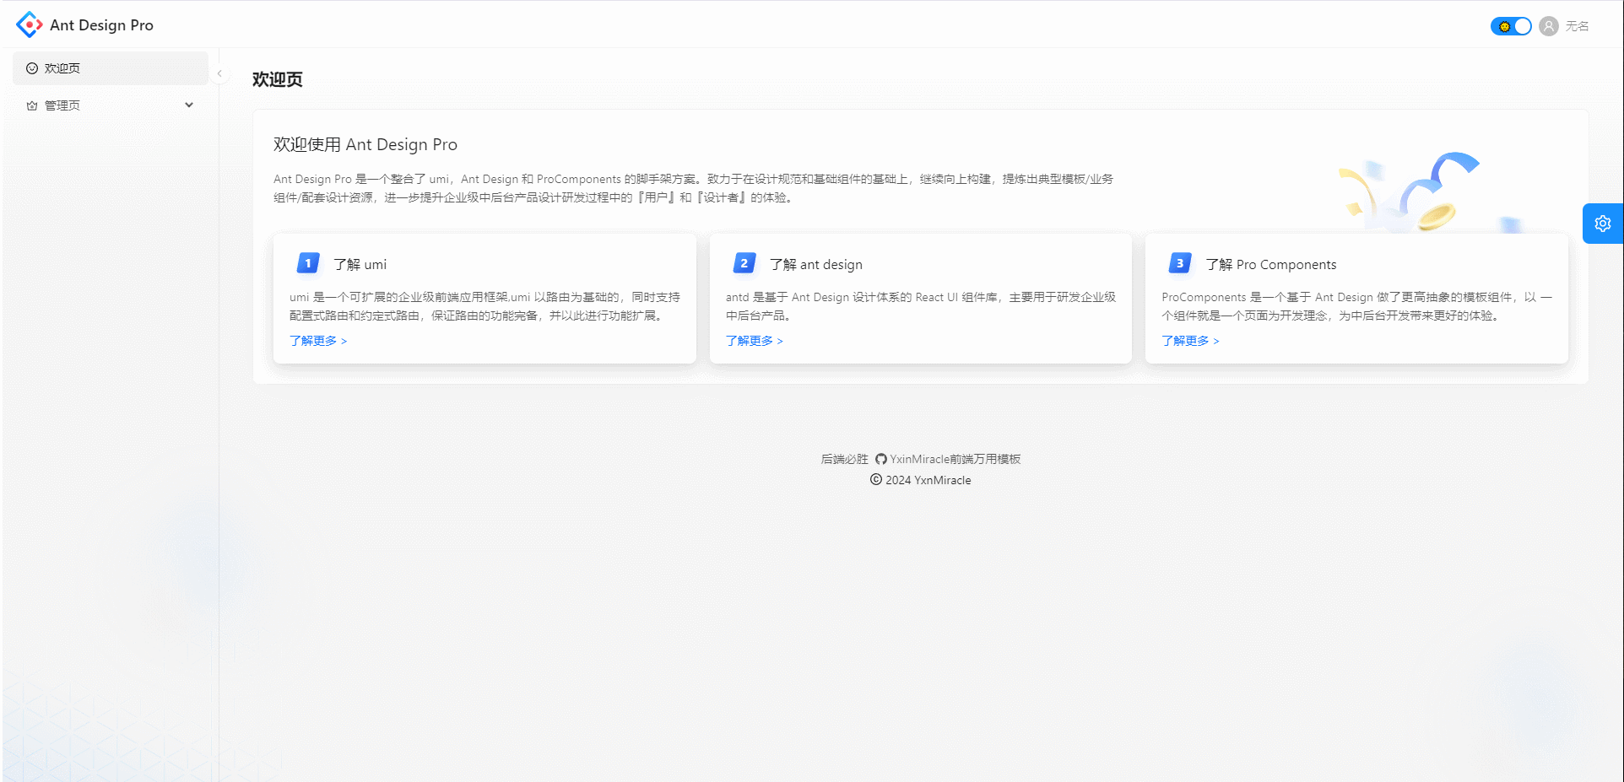Open 了解更多 link in the ant design card

[755, 341]
